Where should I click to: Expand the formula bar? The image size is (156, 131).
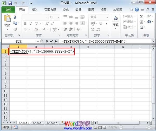coord(153,41)
